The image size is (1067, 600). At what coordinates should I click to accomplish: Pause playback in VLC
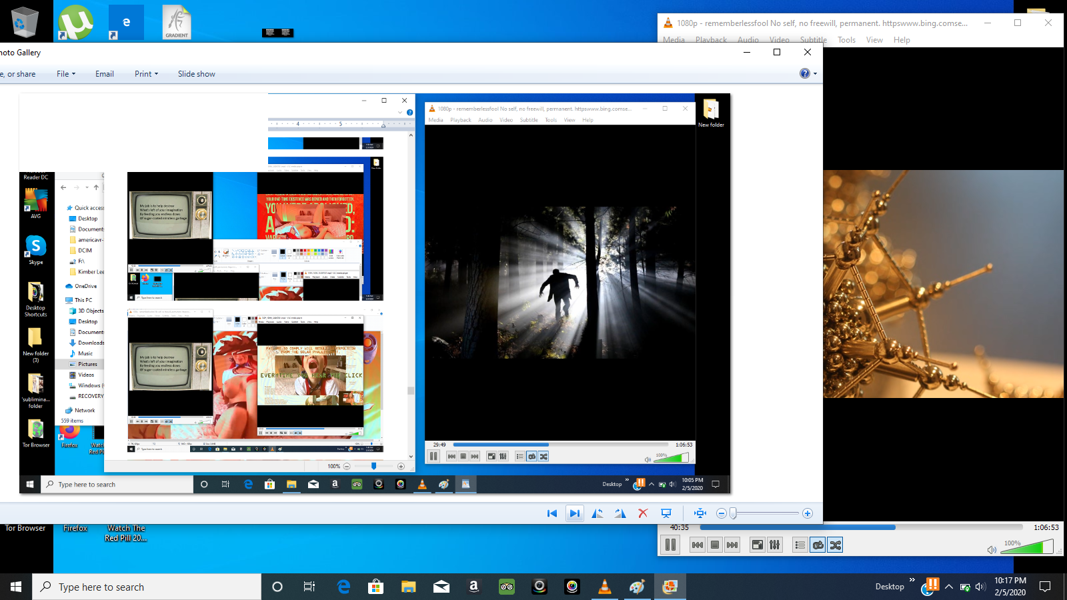670,545
